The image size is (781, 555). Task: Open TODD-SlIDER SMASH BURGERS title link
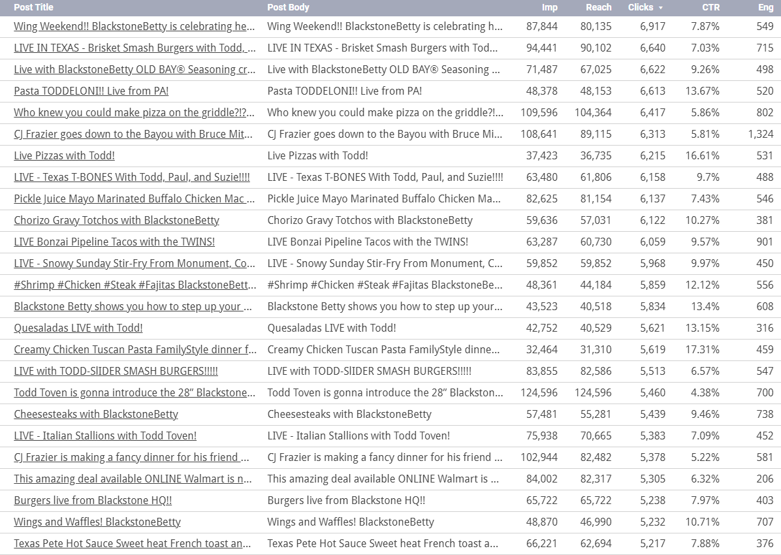pyautogui.click(x=116, y=371)
